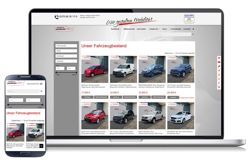Click the scroll-to-top arrow on phone
The image size is (252, 160).
click(x=41, y=146)
